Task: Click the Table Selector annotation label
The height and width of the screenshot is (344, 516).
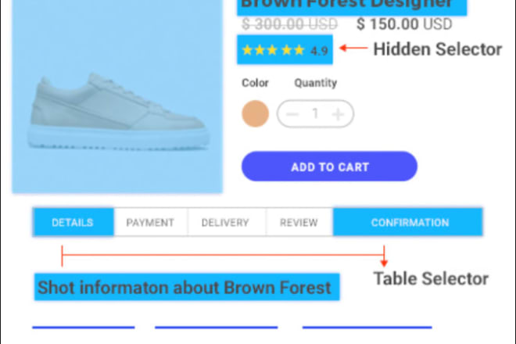Action: 430,278
